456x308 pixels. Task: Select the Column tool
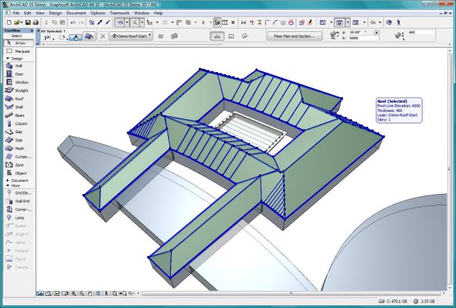pos(19,123)
